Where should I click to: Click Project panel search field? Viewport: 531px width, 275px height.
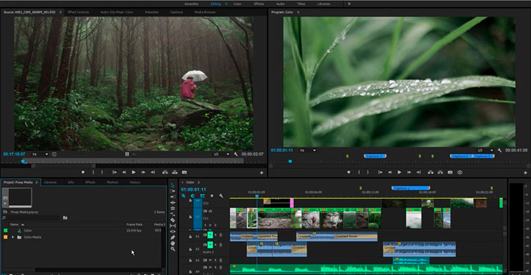34,218
